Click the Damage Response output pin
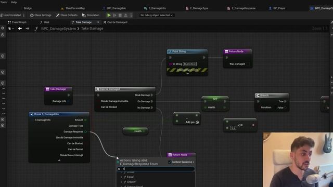 pos(85,131)
